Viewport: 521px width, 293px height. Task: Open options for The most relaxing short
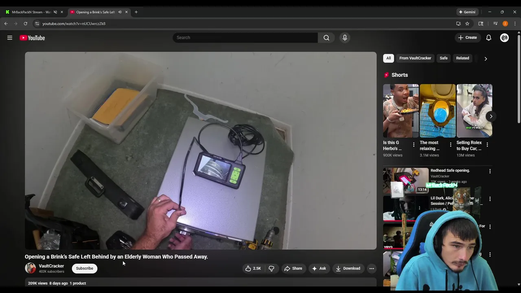(x=451, y=144)
